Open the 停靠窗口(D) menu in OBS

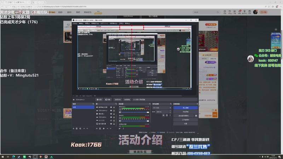tap(95, 23)
